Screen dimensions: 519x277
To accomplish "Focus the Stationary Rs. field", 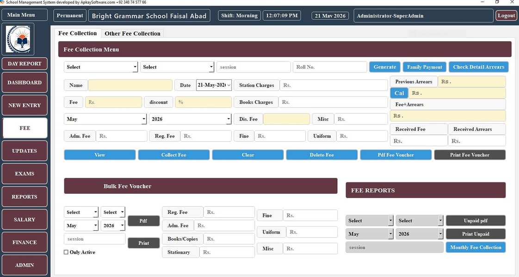I will [227, 252].
